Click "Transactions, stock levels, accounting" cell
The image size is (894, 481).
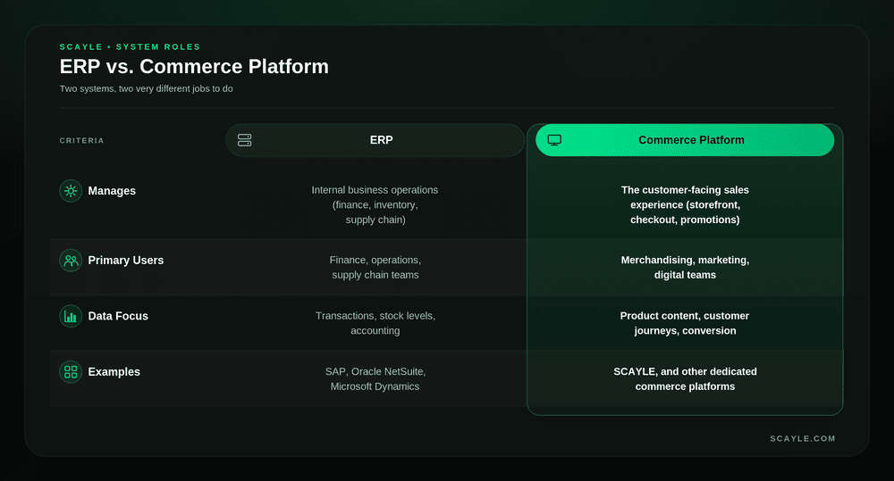[375, 323]
